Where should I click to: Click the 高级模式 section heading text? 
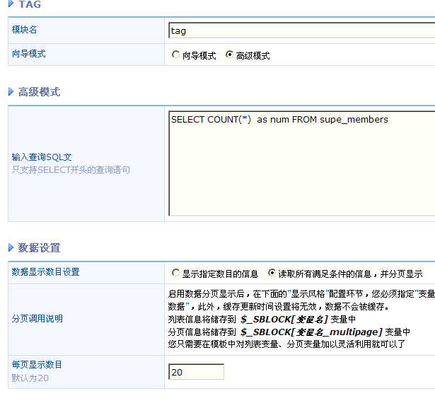click(x=39, y=91)
